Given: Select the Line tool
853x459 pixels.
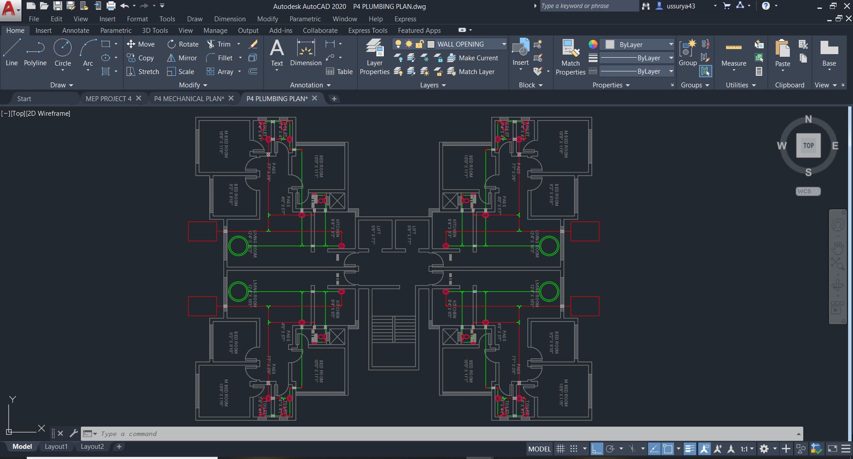Looking at the screenshot, I should (x=12, y=52).
